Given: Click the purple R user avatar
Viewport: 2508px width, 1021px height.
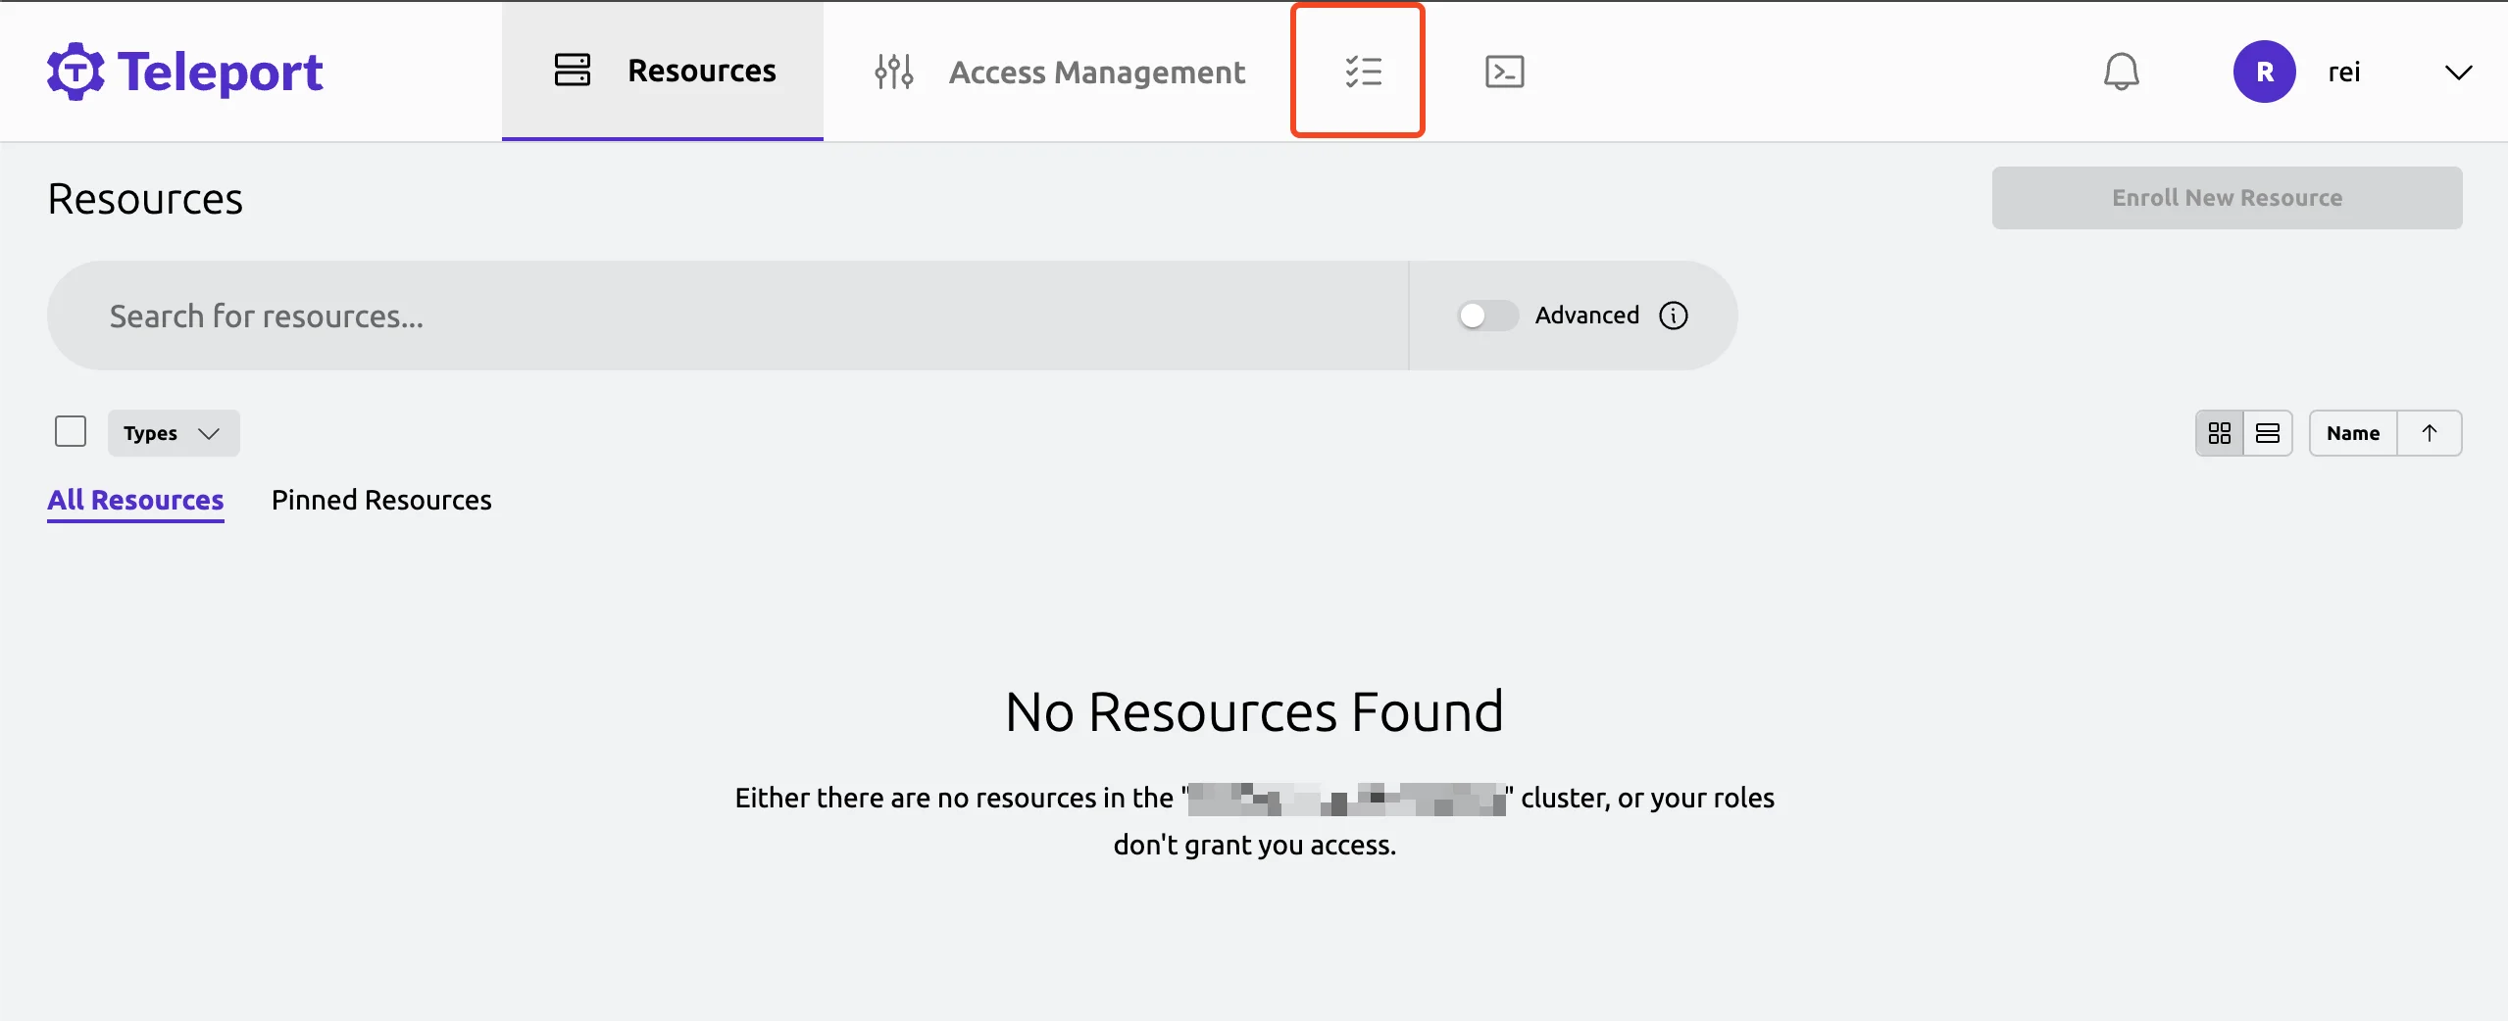Looking at the screenshot, I should [x=2264, y=72].
